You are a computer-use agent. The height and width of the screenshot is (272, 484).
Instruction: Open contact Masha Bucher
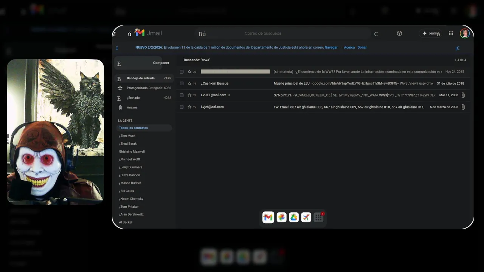[x=130, y=183]
